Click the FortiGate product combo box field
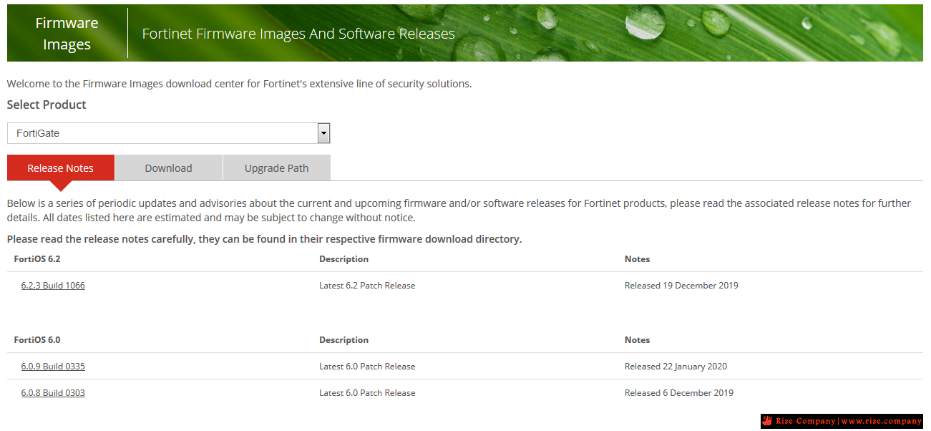Screen dimensions: 931x431 coord(162,133)
